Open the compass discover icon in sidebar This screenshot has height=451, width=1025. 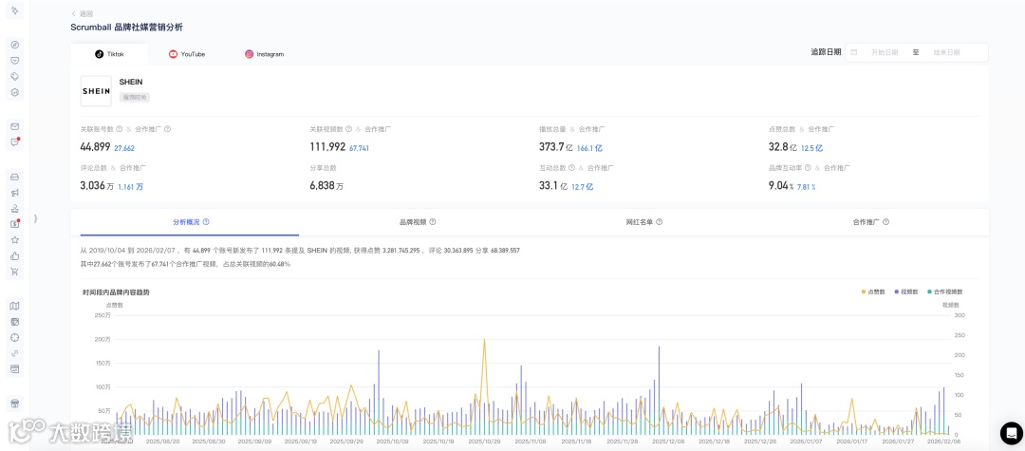[14, 45]
